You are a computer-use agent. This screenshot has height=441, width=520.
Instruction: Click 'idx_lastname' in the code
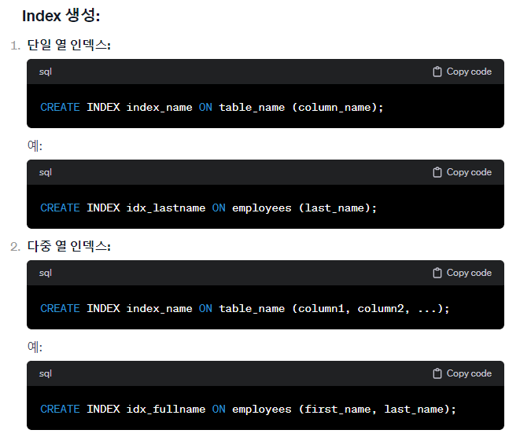click(x=166, y=208)
